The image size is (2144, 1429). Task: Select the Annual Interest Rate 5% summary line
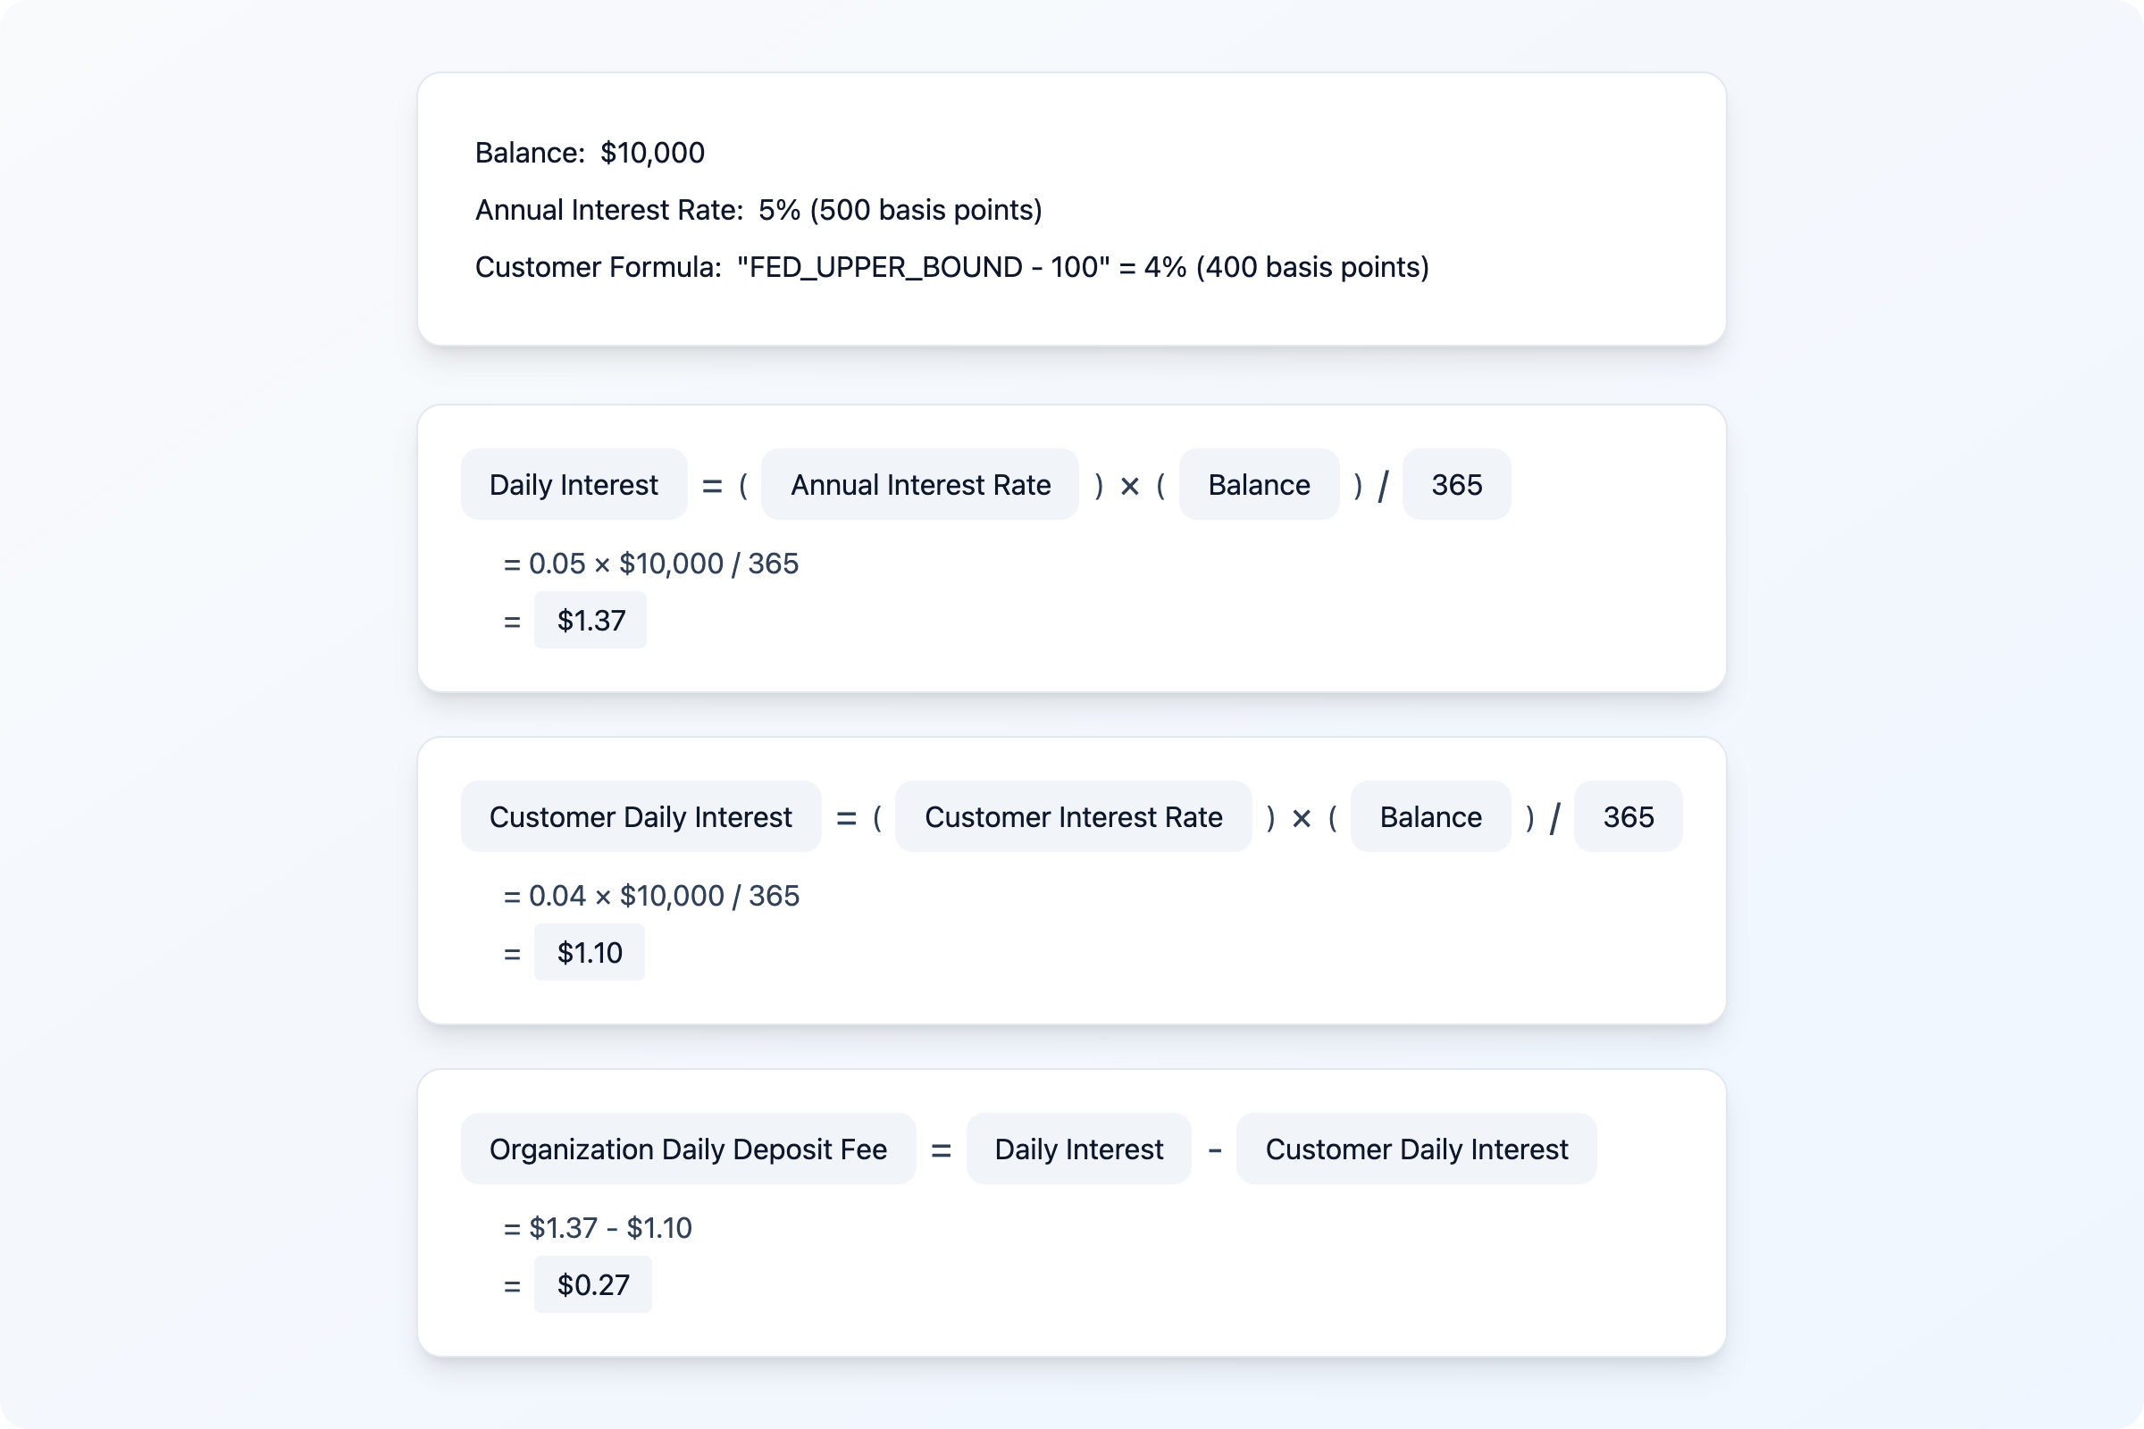point(758,211)
